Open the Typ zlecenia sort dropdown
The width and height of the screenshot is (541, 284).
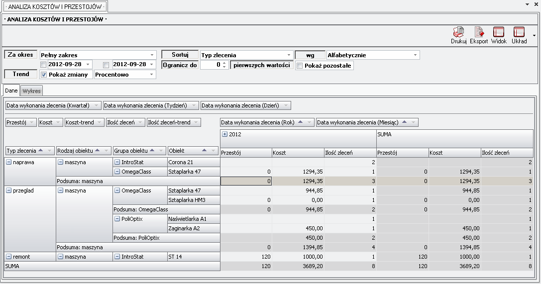point(289,55)
